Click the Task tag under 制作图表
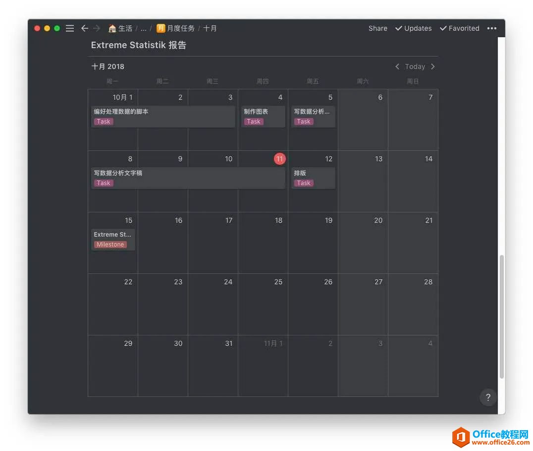This screenshot has width=533, height=451. tap(254, 122)
